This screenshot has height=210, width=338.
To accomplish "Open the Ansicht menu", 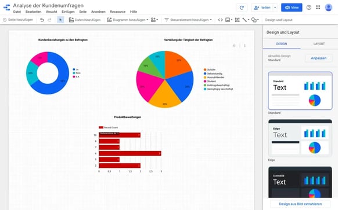I will point(52,12).
